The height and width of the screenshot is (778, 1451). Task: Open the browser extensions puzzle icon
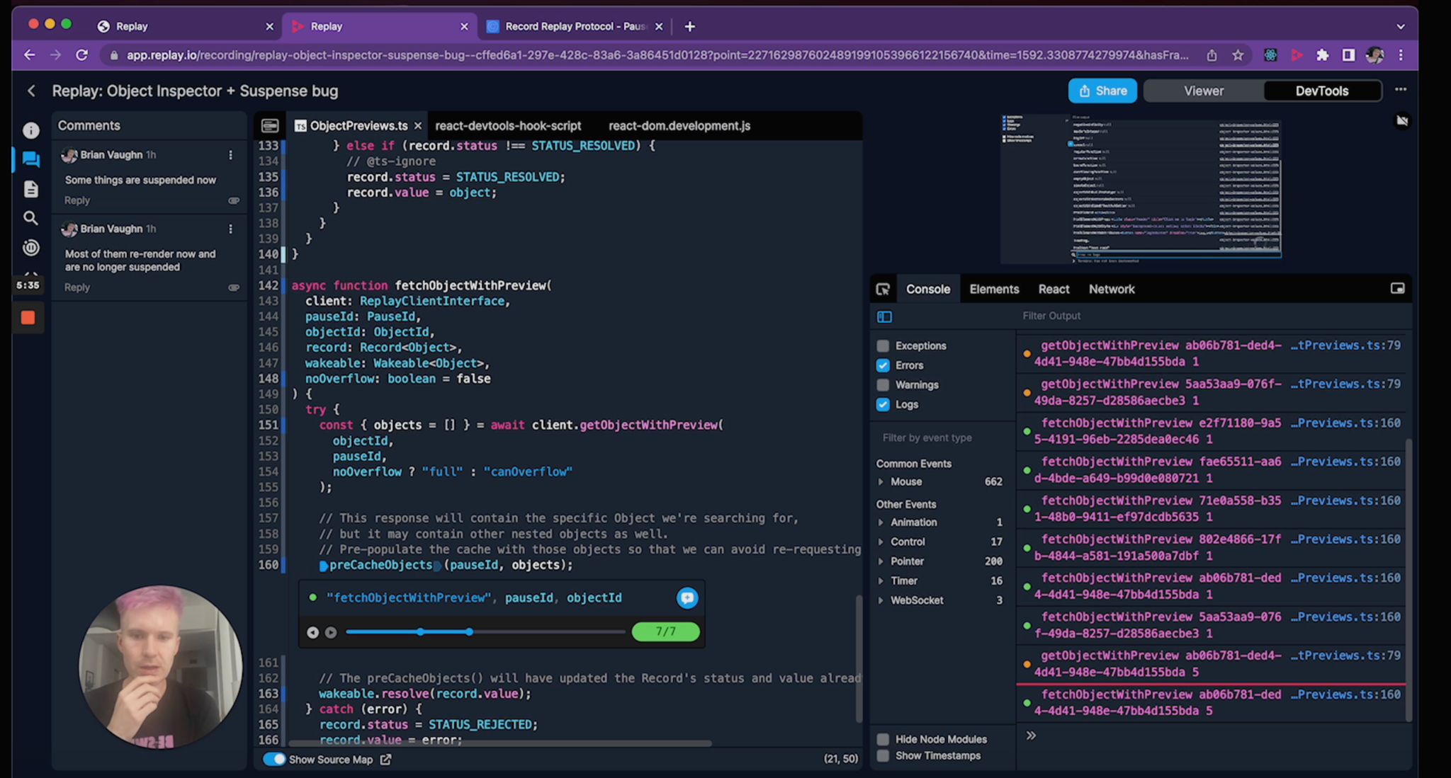point(1322,55)
